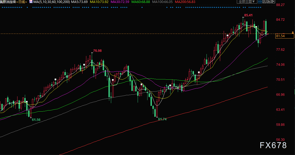295x155 pixels.
Task: Click the MA200:56.83 value
Action: coord(185,2)
